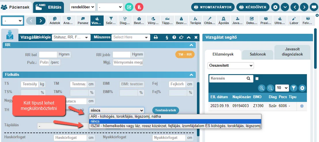Open the Adatok module

click(x=55, y=21)
